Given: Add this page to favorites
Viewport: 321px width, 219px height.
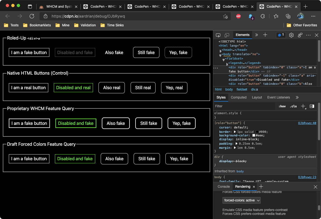Looking at the screenshot, I should tap(225, 16).
